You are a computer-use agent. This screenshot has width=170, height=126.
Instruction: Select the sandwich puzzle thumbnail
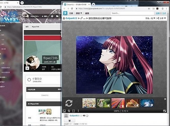pyautogui.click(x=132, y=103)
